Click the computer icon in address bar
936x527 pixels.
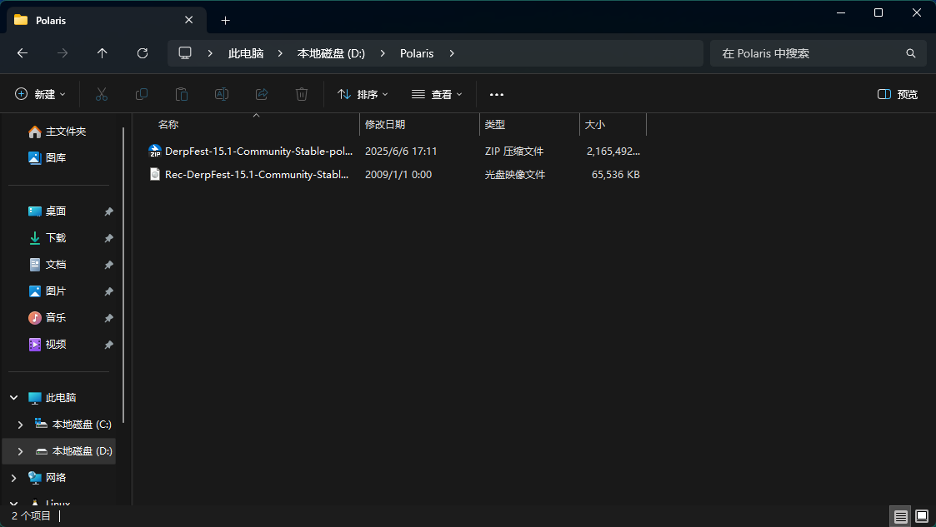[x=185, y=53]
